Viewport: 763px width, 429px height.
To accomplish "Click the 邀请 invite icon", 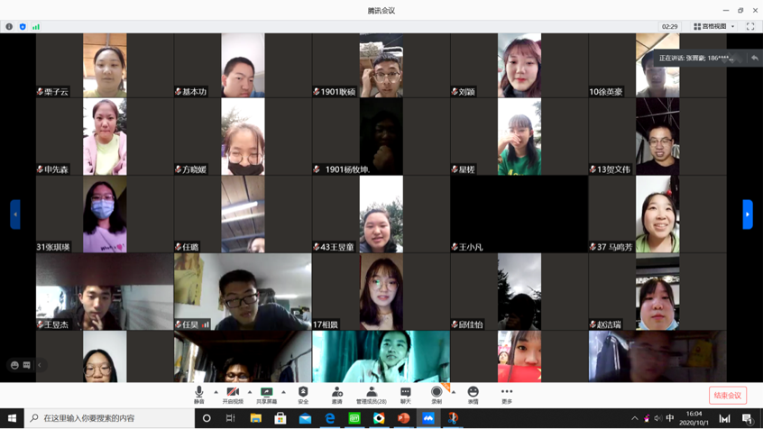I will [337, 394].
